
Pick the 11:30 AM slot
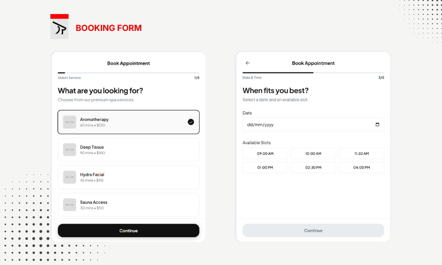pos(361,154)
